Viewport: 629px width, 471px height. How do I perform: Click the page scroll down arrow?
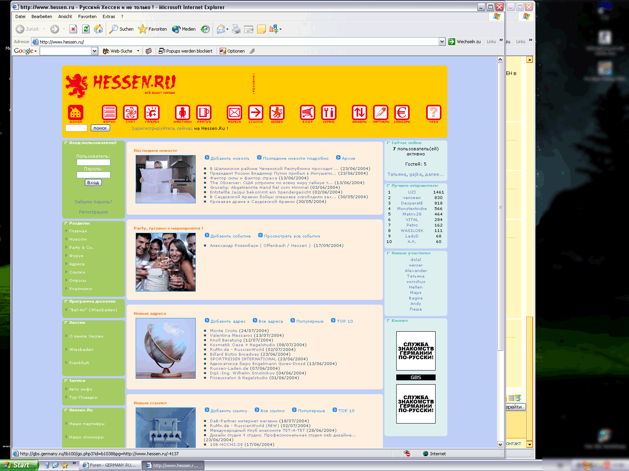pyautogui.click(x=500, y=444)
